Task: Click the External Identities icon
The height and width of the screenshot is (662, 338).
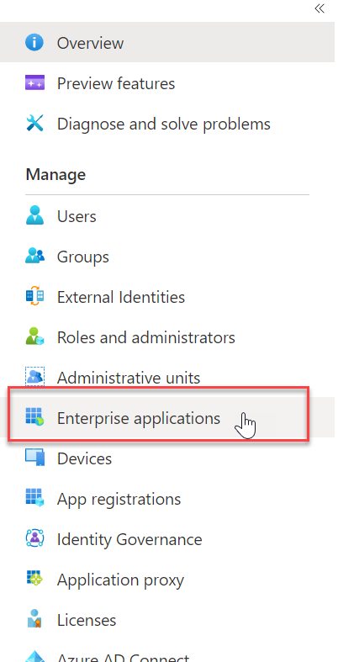Action: (x=34, y=297)
